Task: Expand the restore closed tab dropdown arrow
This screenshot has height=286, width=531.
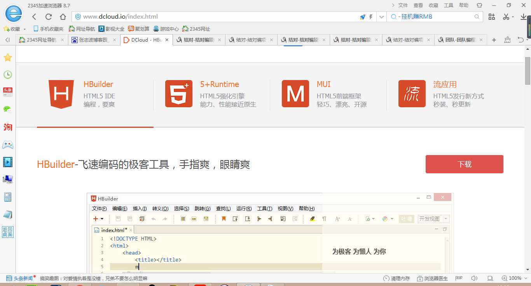Action: click(x=527, y=40)
